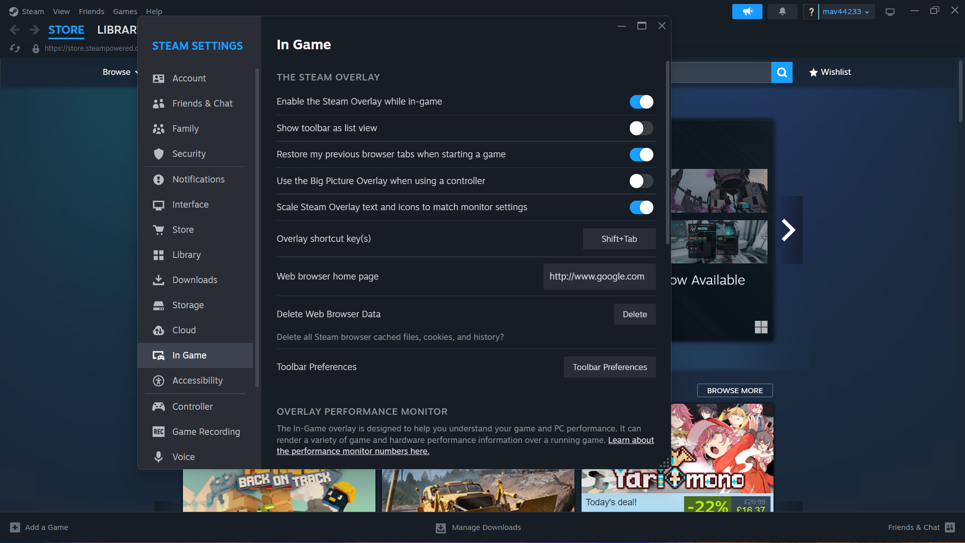The image size is (965, 543).
Task: Turn on Big Picture Overlay controller toggle
Action: click(641, 181)
